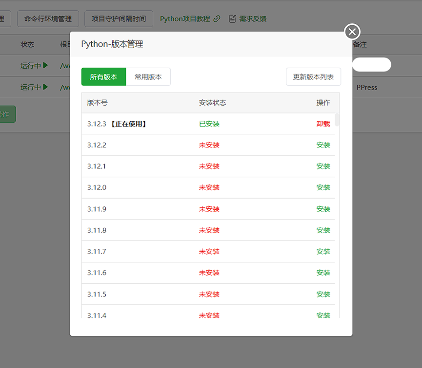Click 未安装 status of 3.12.2
Image resolution: width=422 pixels, height=368 pixels.
coord(209,145)
